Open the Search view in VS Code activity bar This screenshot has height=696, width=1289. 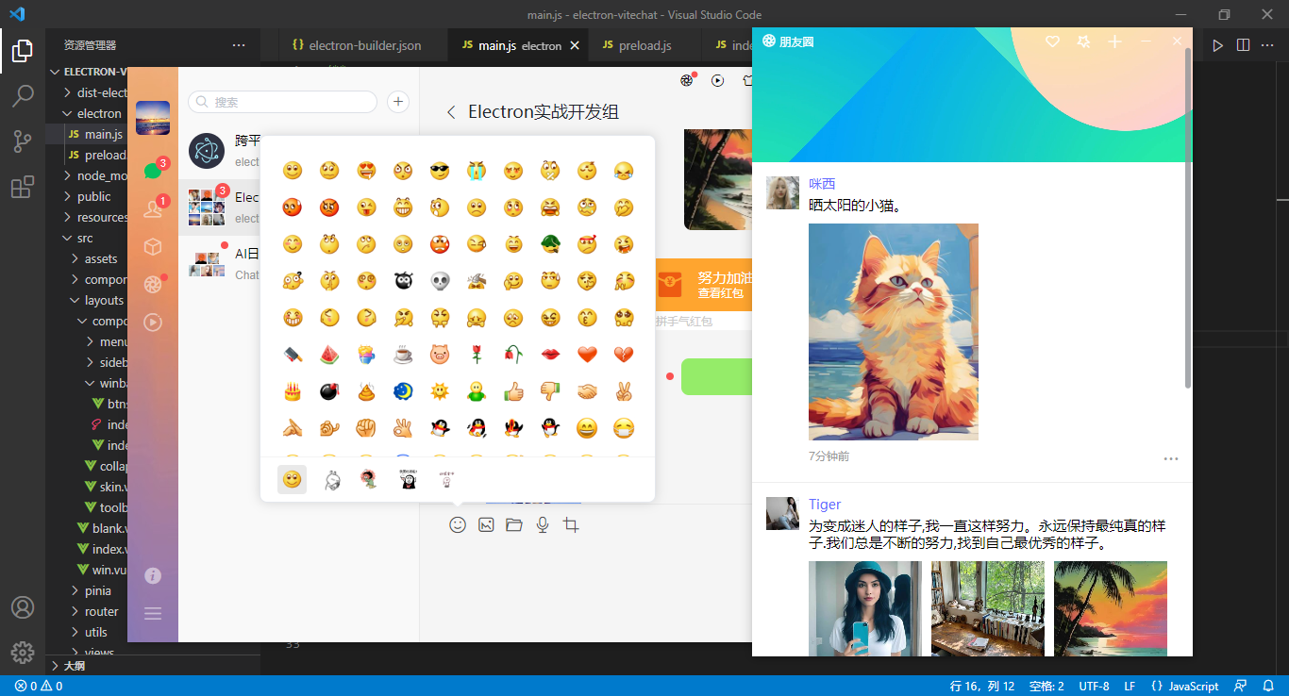[x=23, y=96]
